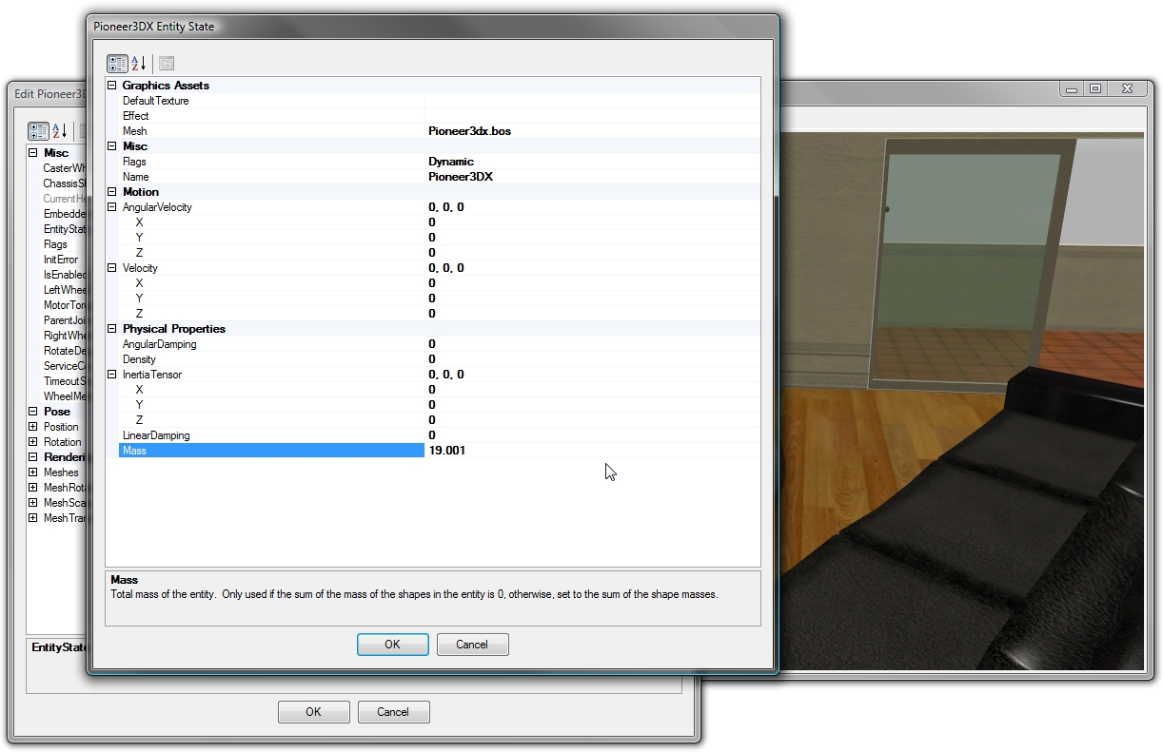Collapse the Motion category
The height and width of the screenshot is (752, 1163).
(111, 191)
